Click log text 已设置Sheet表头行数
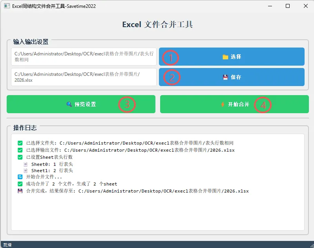This screenshot has width=314, height=248. pyautogui.click(x=49, y=157)
